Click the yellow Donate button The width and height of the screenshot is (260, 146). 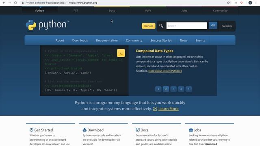pos(149,26)
